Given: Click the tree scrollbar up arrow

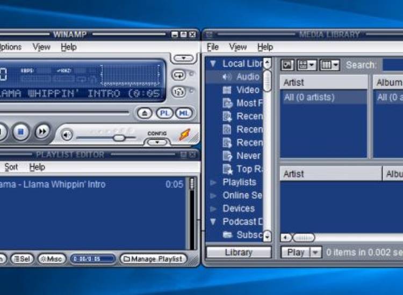Looking at the screenshot, I should (267, 62).
